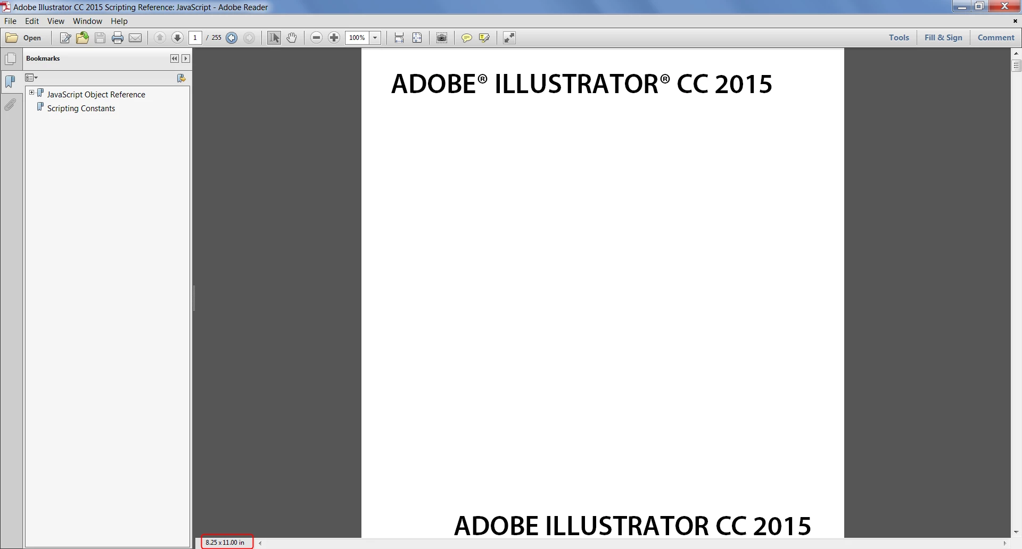The height and width of the screenshot is (549, 1022).
Task: Click the 100% zoom value field
Action: [x=357, y=38]
